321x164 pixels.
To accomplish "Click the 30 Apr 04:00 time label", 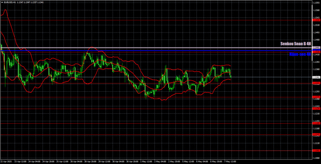I will click(x=118, y=162).
